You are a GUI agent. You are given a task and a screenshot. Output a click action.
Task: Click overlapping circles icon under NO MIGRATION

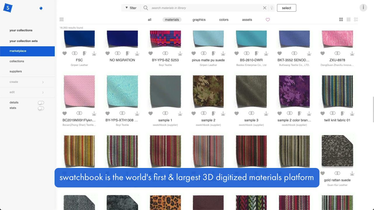click(118, 53)
